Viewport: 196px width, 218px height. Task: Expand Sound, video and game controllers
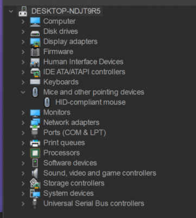(23, 173)
